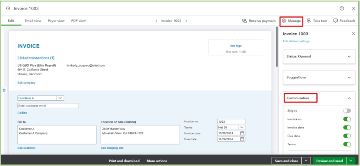Go to next invoice arrow
Screen dimensions: 360x166
(186, 21)
